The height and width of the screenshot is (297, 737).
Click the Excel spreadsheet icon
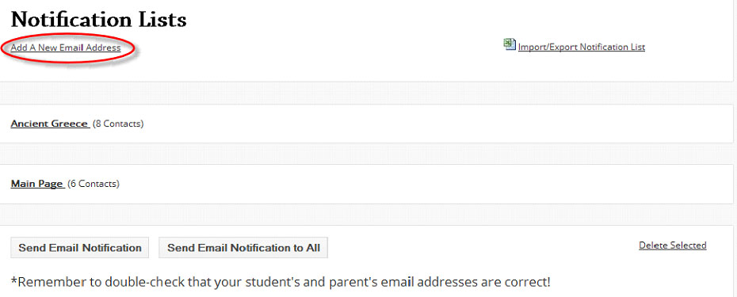[x=510, y=44]
